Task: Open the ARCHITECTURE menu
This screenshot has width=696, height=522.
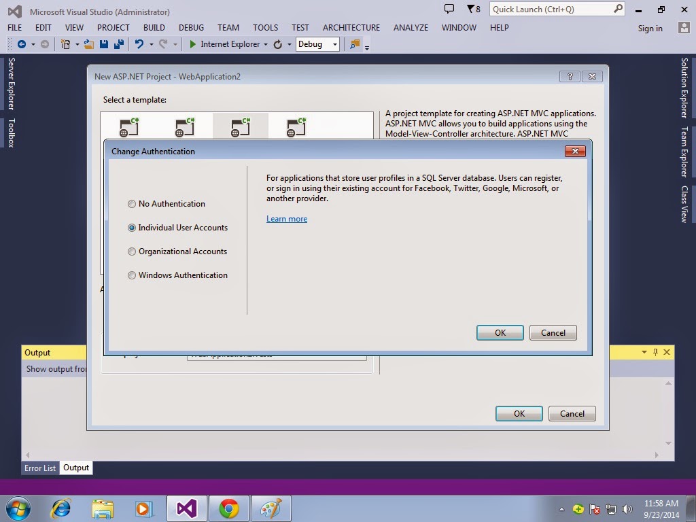Action: click(x=351, y=27)
